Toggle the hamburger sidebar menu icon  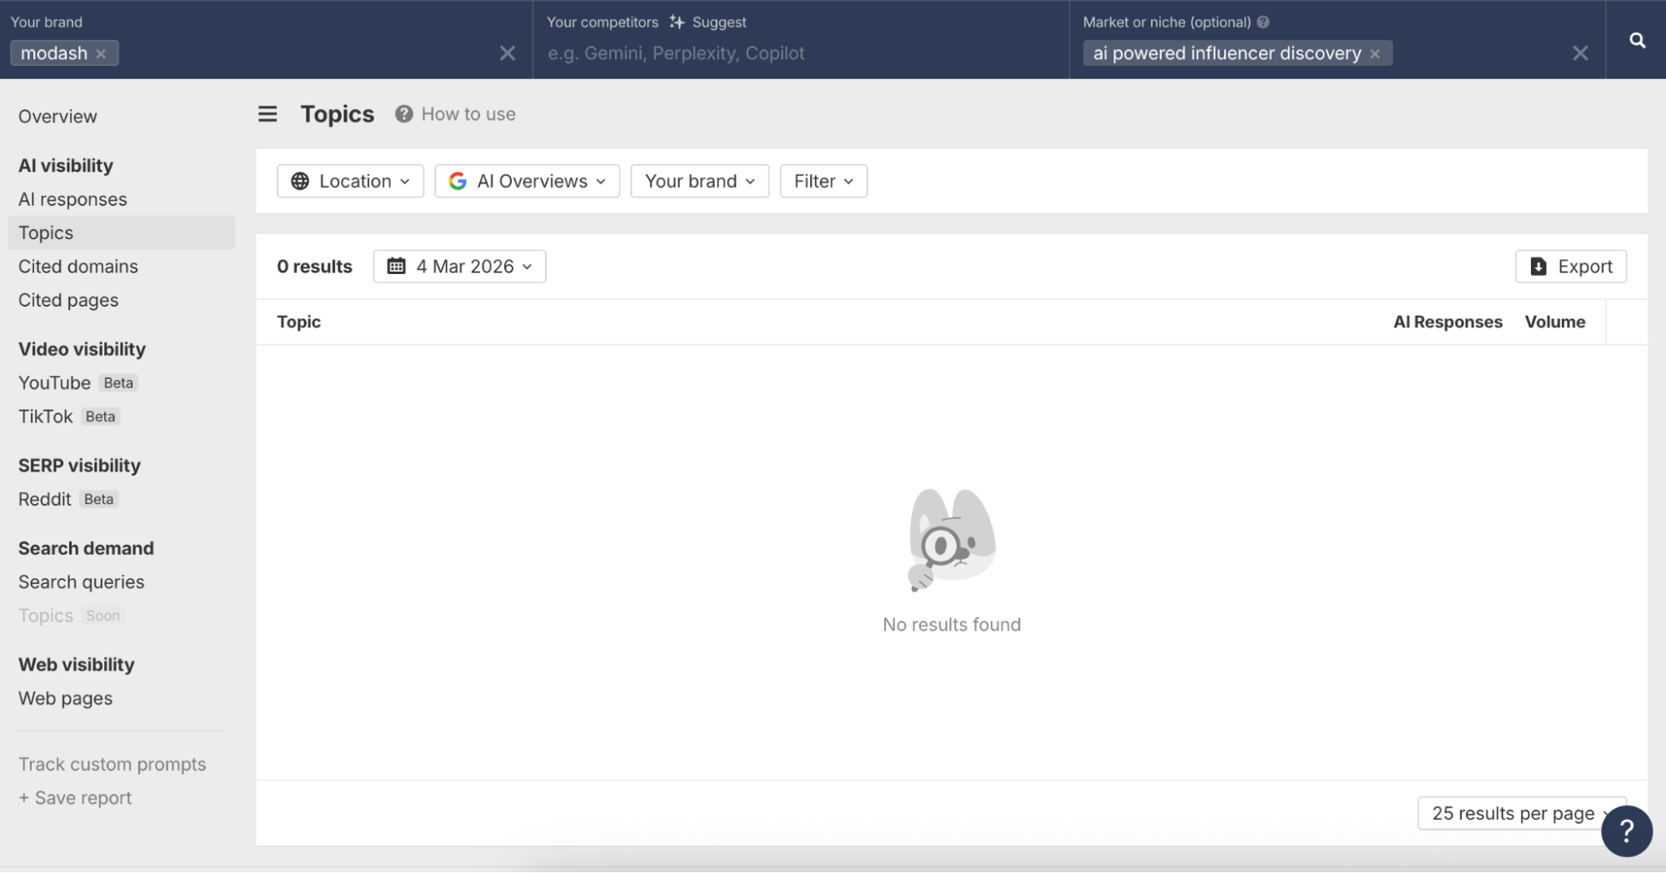(268, 114)
